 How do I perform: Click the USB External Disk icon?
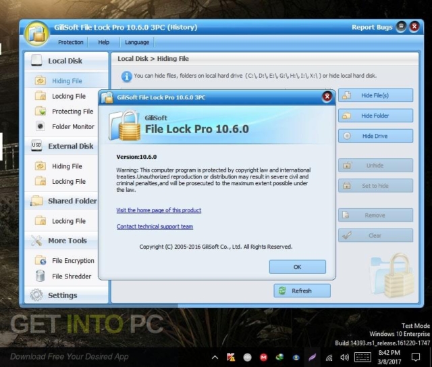pyautogui.click(x=36, y=145)
